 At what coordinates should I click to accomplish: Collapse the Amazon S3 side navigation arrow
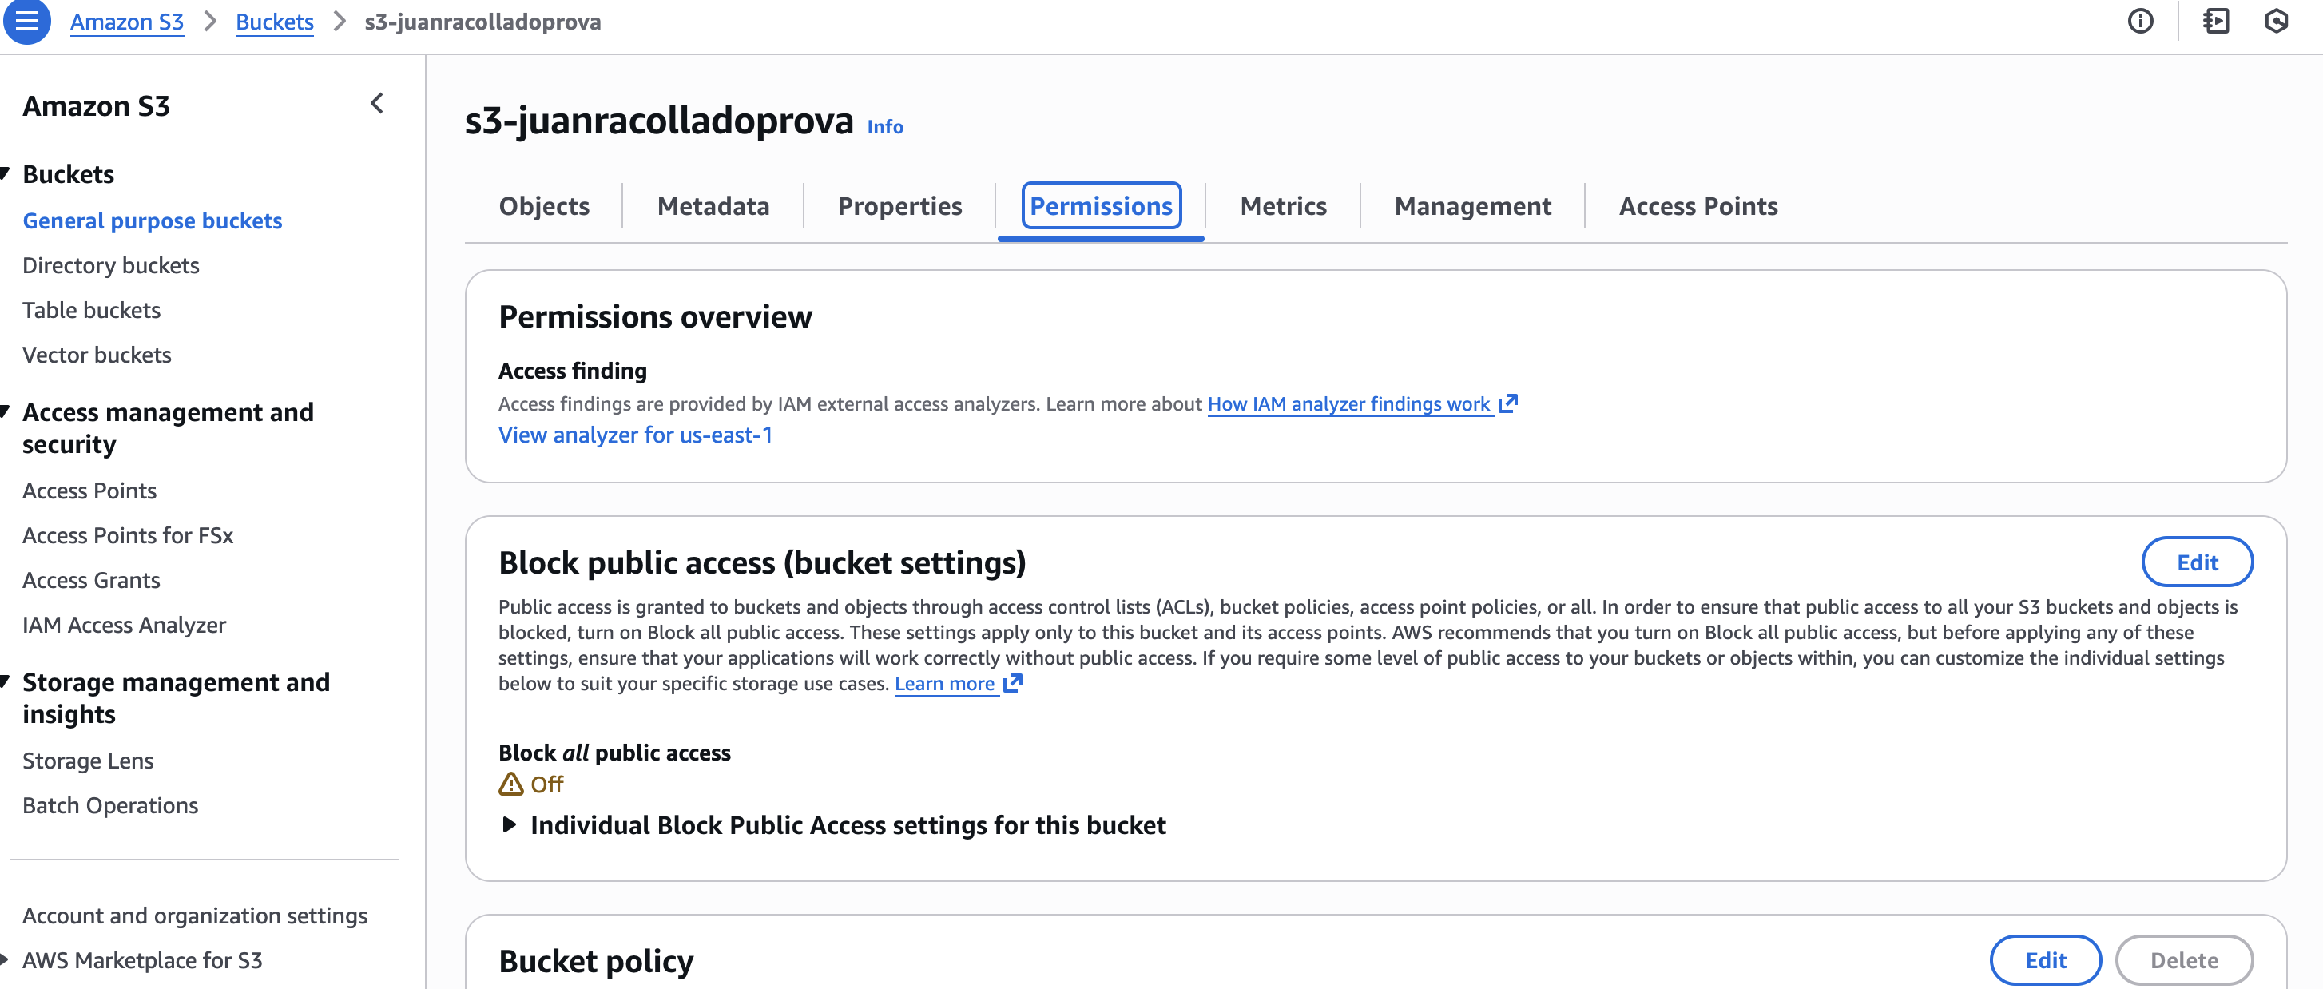[377, 104]
